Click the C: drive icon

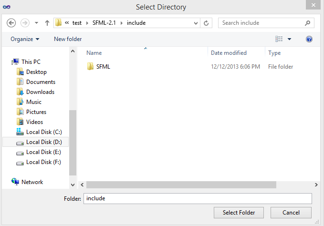20,132
